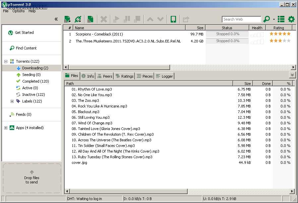Open the Options menu
Image resolution: width=298 pixels, height=203 pixels.
point(18,11)
